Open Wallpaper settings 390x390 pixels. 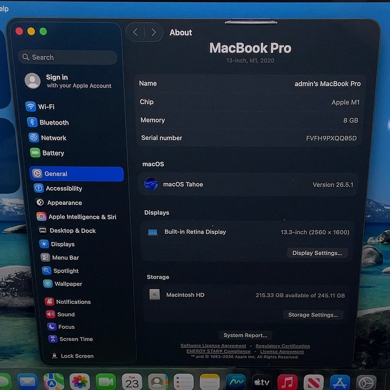tap(63, 284)
